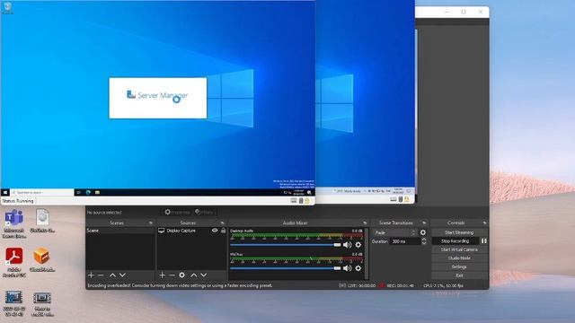Add a new scene with the Scenes plus icon

coord(91,275)
